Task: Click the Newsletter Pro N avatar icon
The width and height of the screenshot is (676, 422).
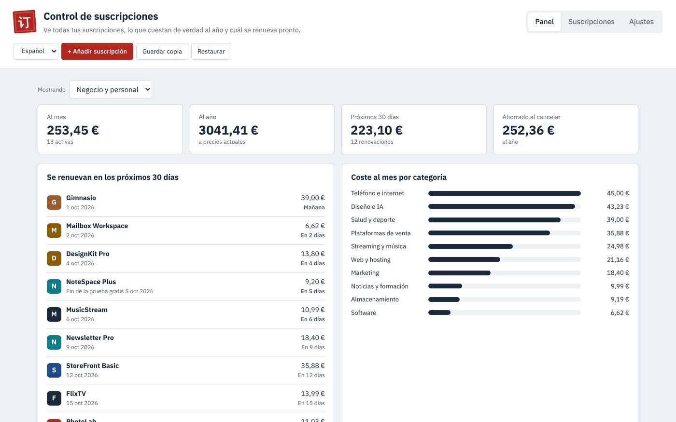Action: tap(54, 342)
